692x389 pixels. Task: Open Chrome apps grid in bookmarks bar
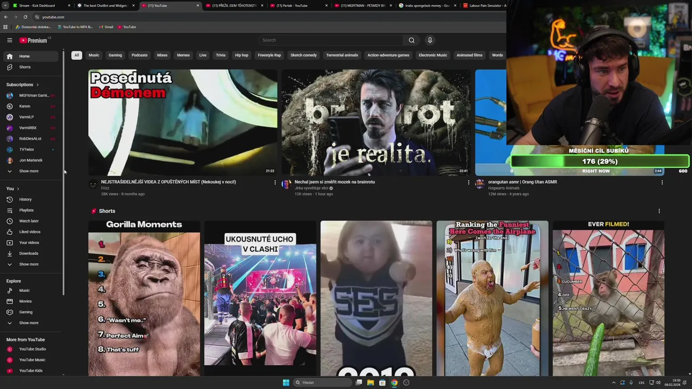click(5, 26)
